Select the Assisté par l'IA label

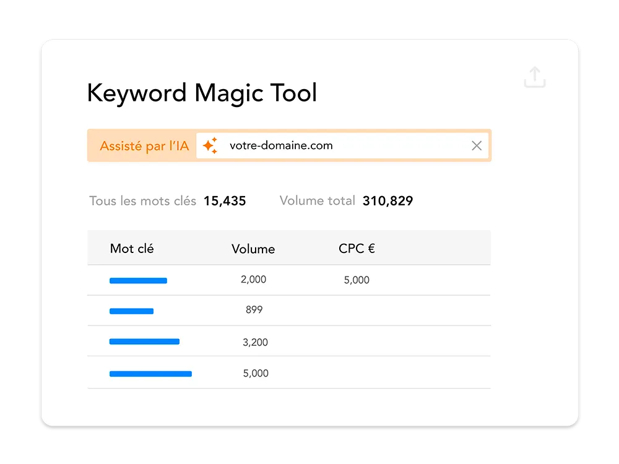[144, 146]
